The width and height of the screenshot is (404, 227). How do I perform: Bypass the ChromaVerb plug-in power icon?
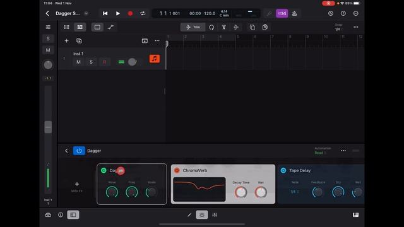[177, 170]
